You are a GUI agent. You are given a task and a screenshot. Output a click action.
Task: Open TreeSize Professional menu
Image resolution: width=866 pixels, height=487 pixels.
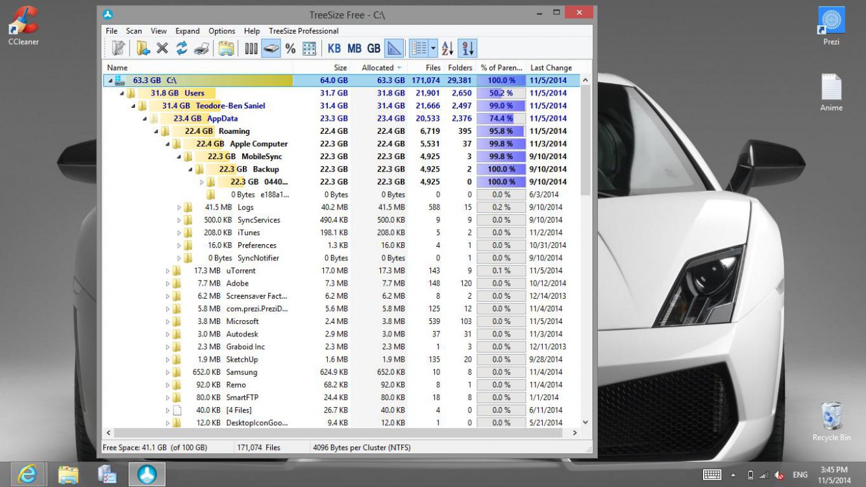coord(304,31)
